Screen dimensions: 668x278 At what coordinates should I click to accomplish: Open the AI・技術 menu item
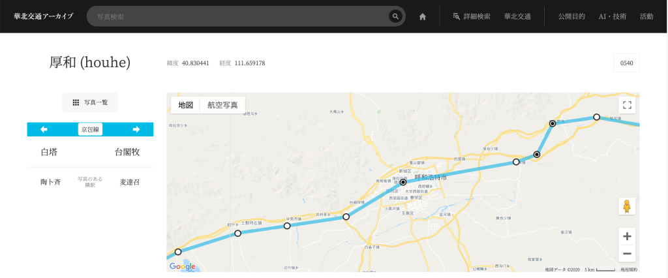613,16
